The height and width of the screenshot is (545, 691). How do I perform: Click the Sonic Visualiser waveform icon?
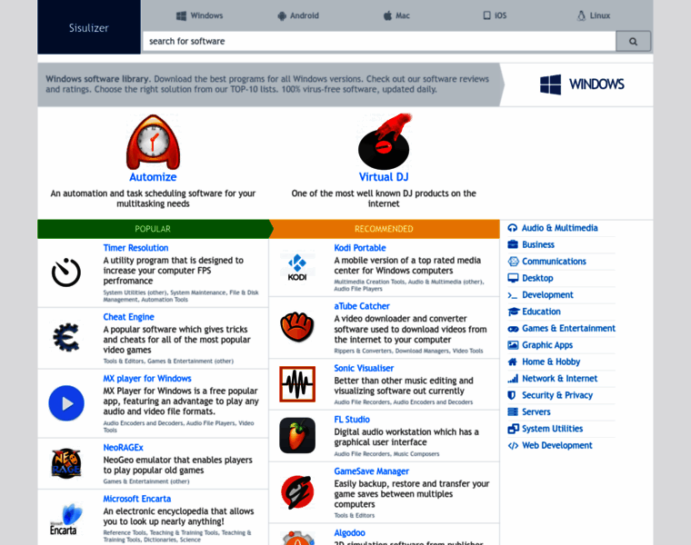pos(297,384)
